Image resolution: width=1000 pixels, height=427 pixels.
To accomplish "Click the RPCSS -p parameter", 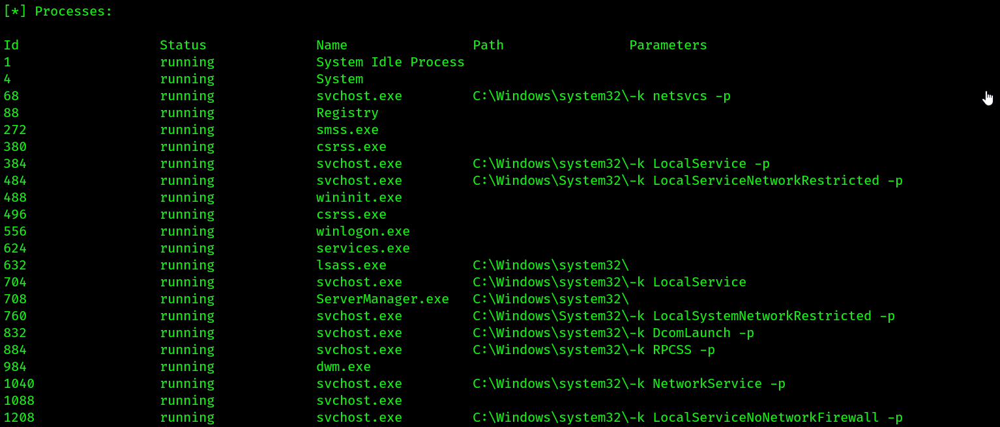I will click(684, 350).
